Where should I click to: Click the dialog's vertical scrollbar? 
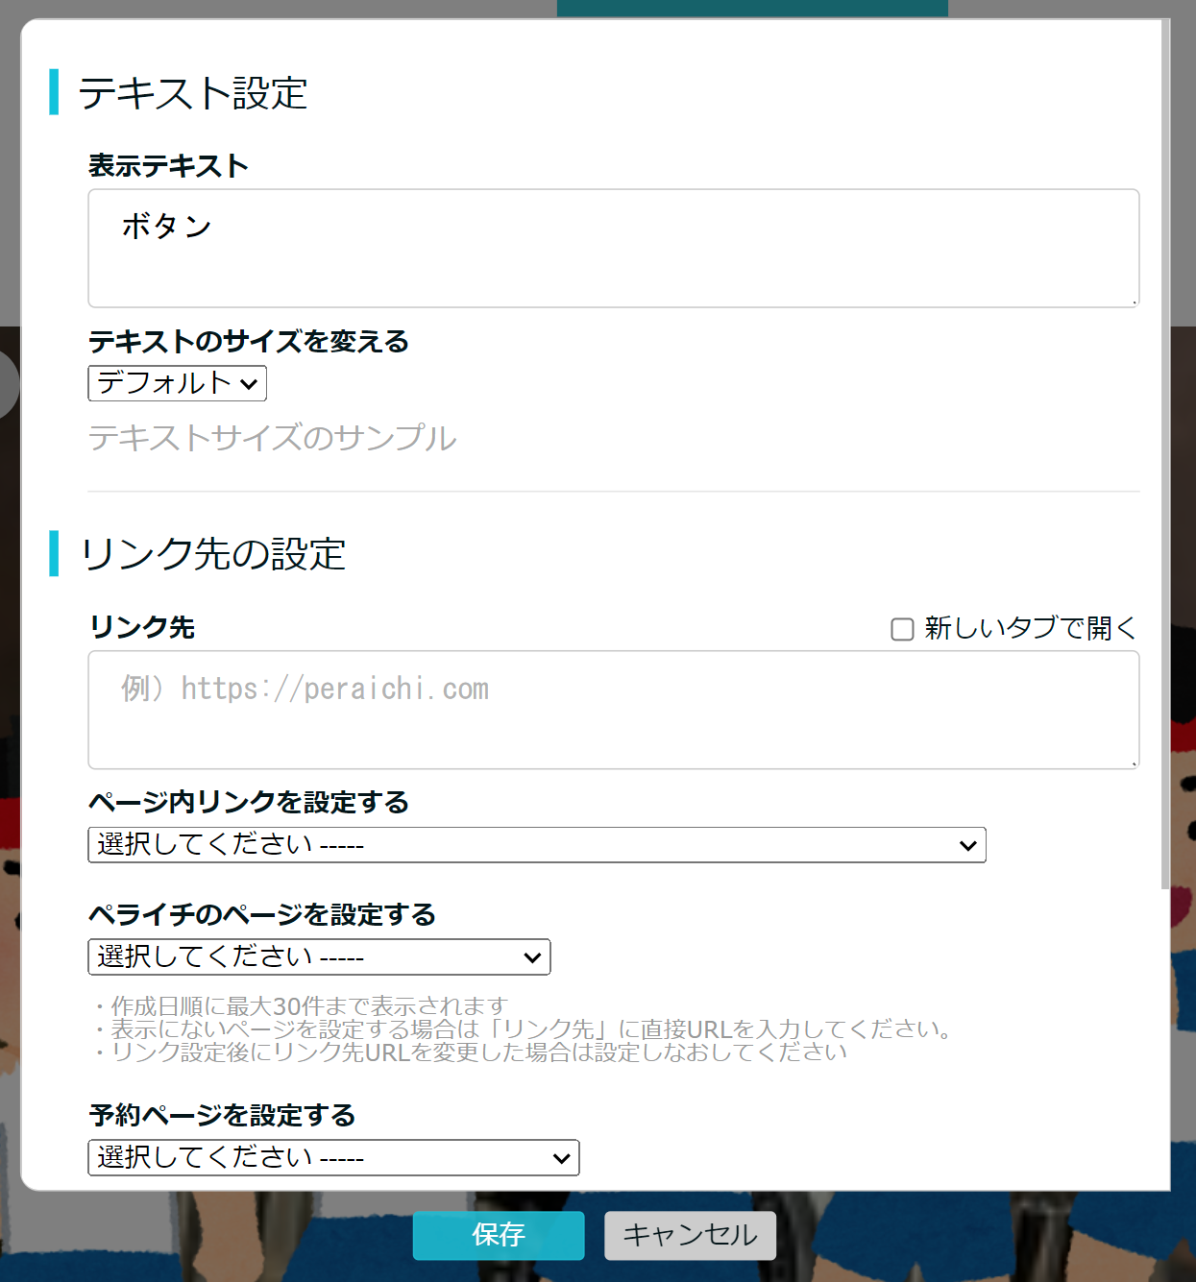tap(1165, 455)
